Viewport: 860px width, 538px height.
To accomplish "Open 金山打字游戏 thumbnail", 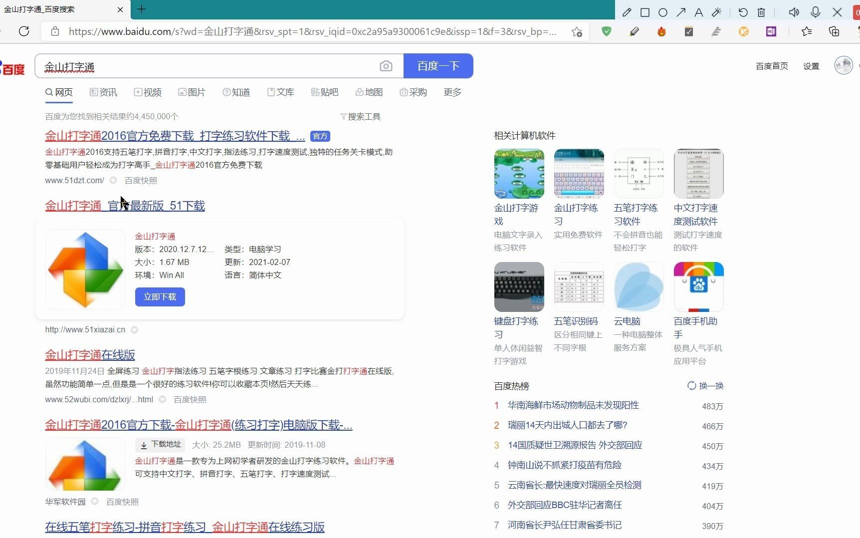I will [519, 174].
